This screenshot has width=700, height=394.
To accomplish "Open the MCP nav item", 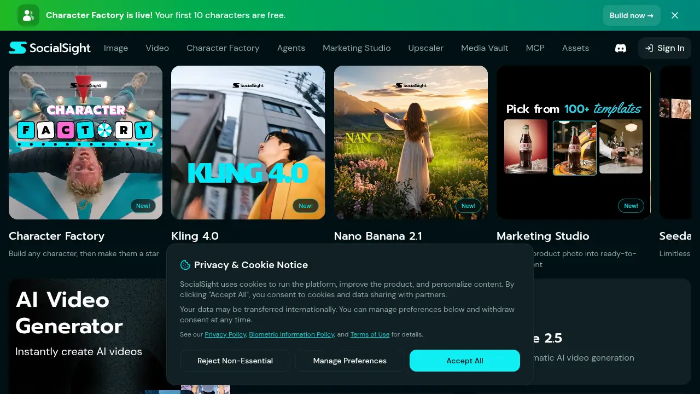I will [x=535, y=48].
